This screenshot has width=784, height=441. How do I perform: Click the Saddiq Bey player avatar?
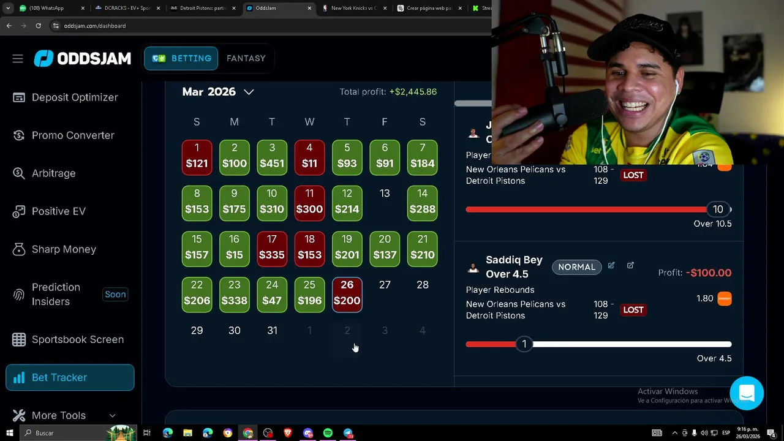pos(473,268)
